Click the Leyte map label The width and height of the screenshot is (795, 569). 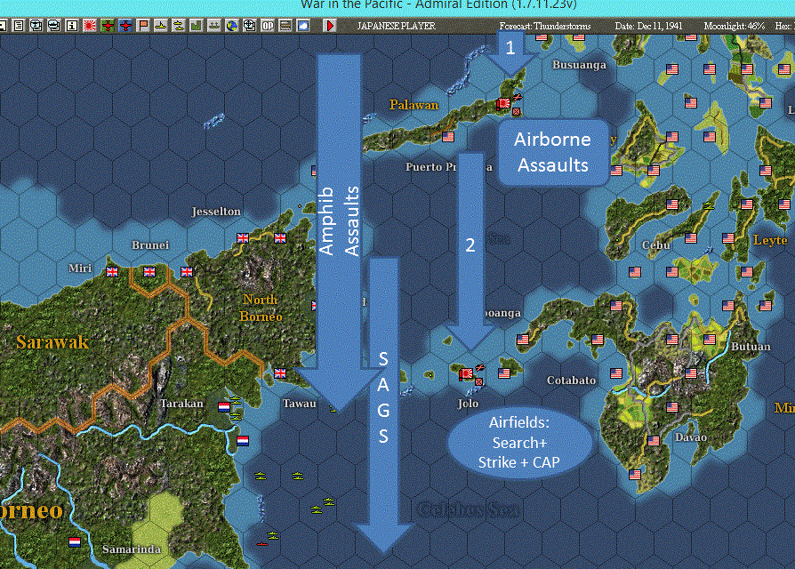[x=770, y=240]
